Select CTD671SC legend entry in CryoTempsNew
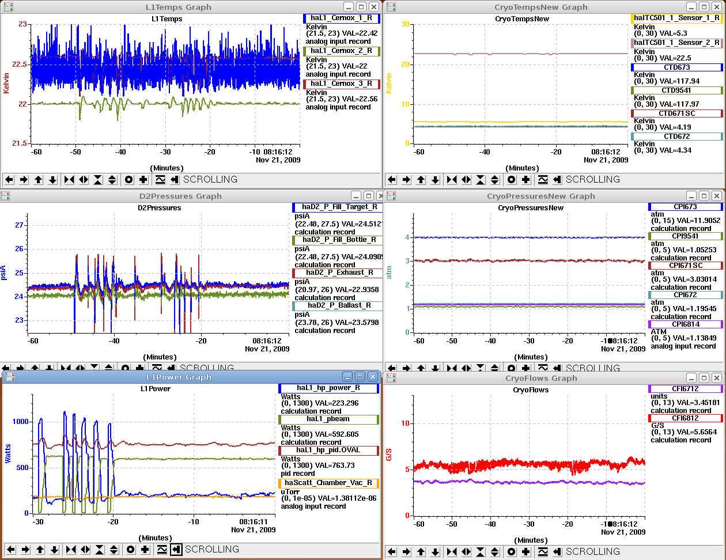Viewport: 726px width, 560px height. coord(676,113)
